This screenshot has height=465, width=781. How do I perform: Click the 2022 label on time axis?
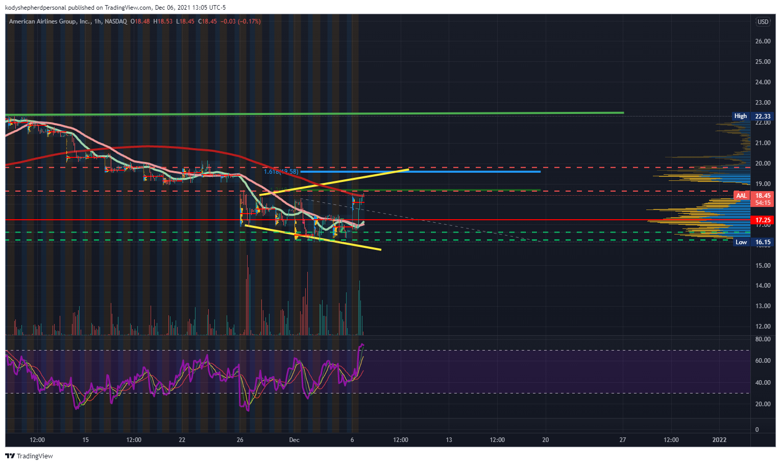[719, 440]
